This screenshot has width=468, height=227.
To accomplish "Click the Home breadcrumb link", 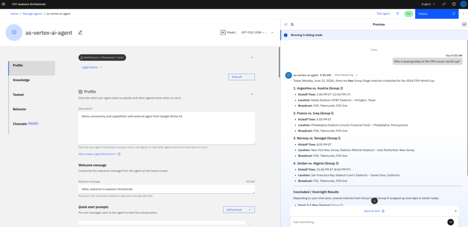I will tap(14, 14).
